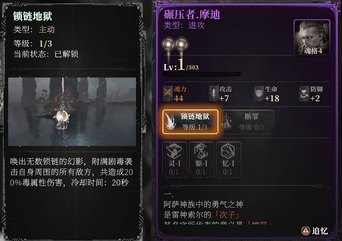Click the 生命 health stat icon

259,94
